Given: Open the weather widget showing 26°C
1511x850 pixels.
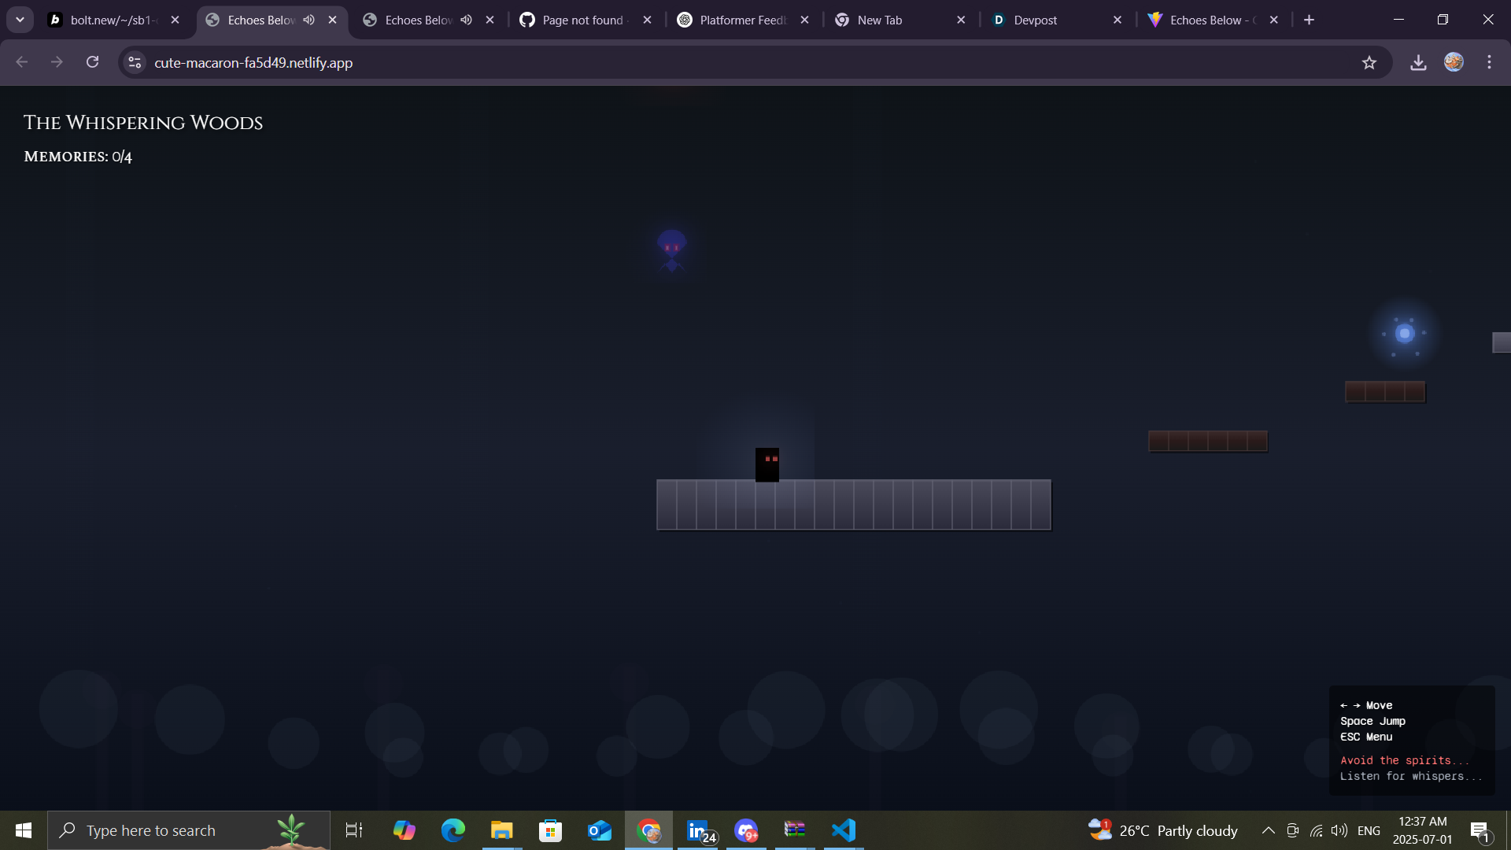Looking at the screenshot, I should pyautogui.click(x=1163, y=830).
